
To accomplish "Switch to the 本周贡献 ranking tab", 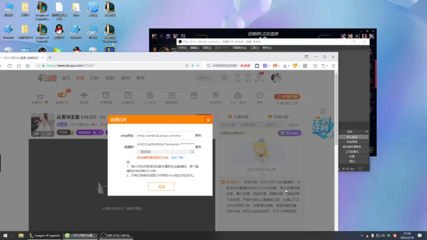I will point(248,125).
